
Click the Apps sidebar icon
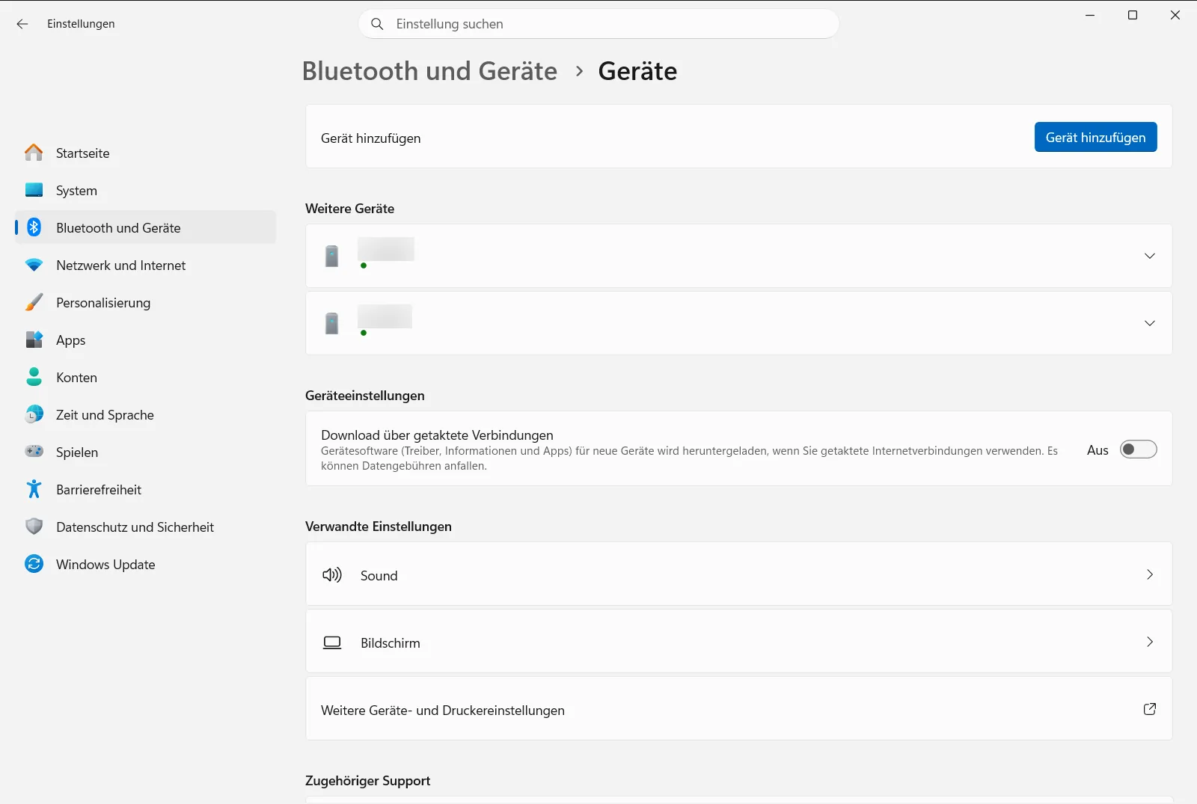point(34,340)
